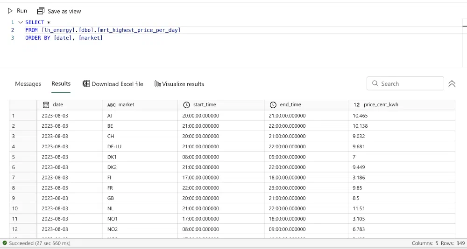Viewport: 467px width, 249px height.
Task: Click the Save as view icon
Action: pyautogui.click(x=41, y=11)
